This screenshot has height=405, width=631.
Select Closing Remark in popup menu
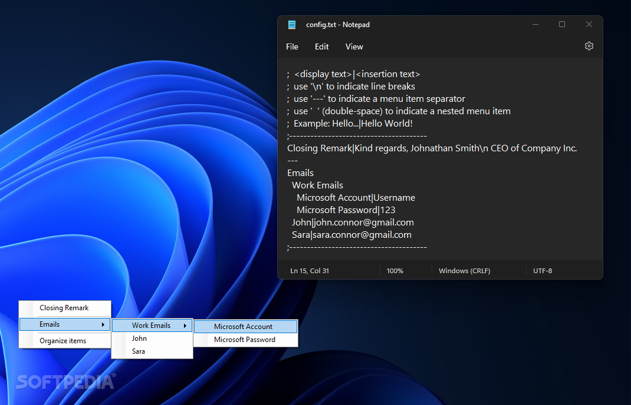coord(65,308)
